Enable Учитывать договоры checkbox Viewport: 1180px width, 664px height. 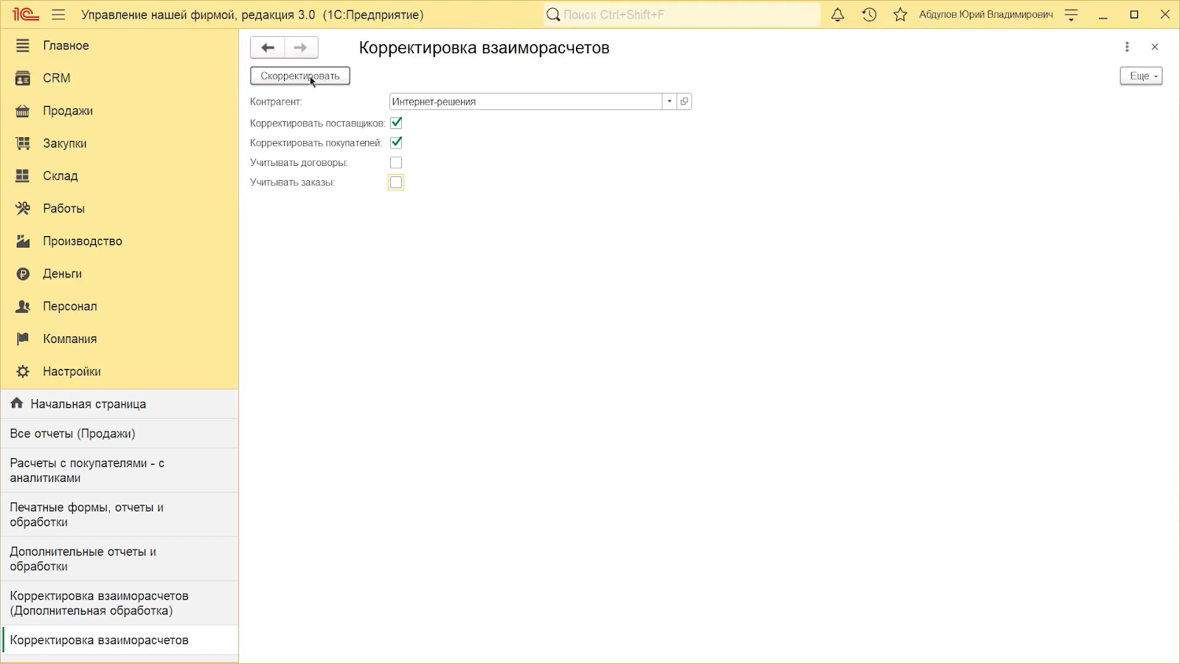[396, 162]
